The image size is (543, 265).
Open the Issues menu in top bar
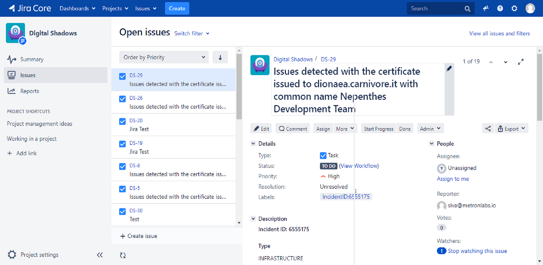pyautogui.click(x=146, y=9)
